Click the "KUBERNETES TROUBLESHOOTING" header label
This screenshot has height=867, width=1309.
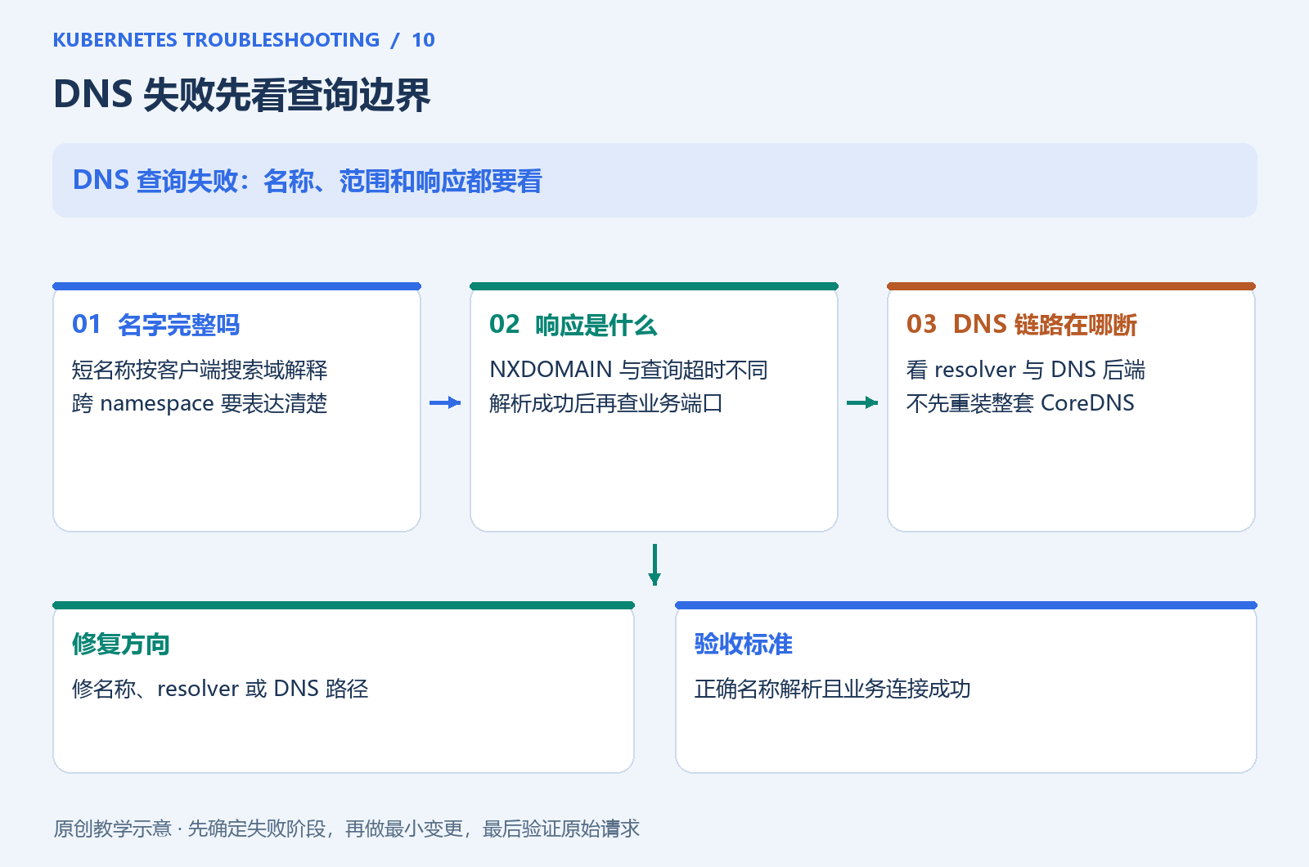(x=216, y=40)
